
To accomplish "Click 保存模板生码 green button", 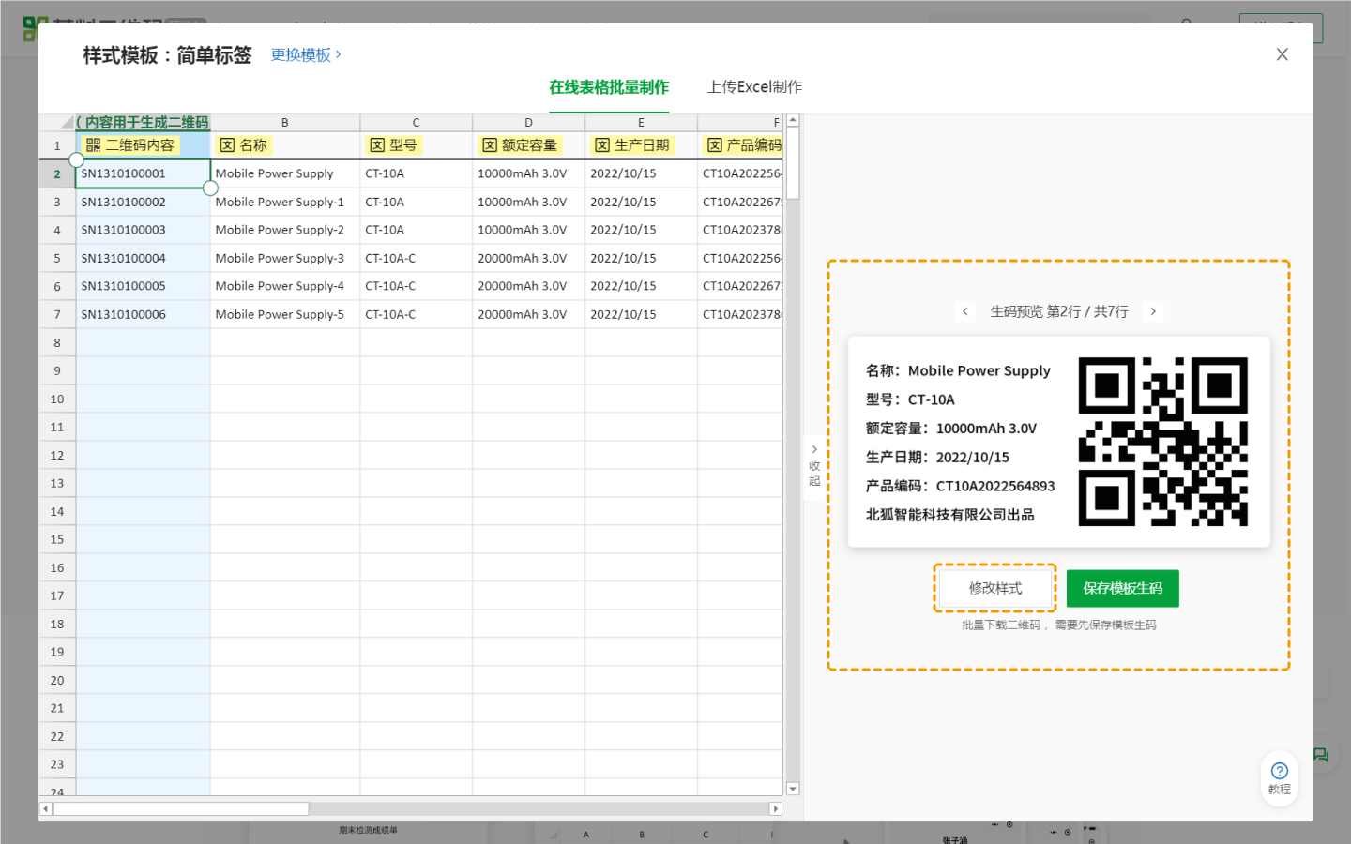I will (1122, 588).
